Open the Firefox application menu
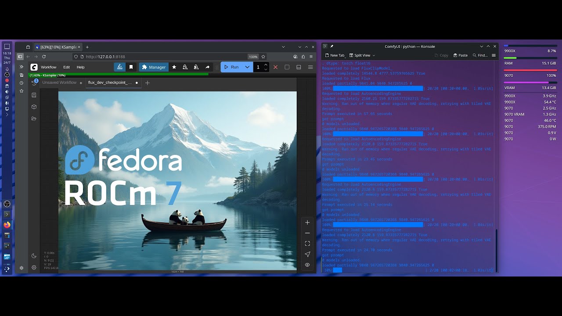 pos(311,57)
